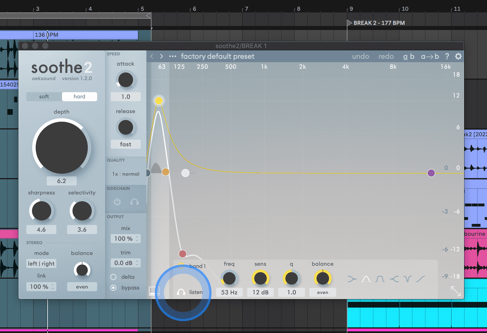Image resolution: width=487 pixels, height=333 pixels.
Task: Copy state a to b
Action: (430, 56)
